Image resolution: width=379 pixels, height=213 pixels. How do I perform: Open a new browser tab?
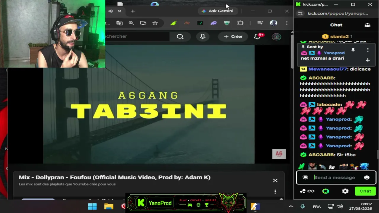(x=133, y=11)
